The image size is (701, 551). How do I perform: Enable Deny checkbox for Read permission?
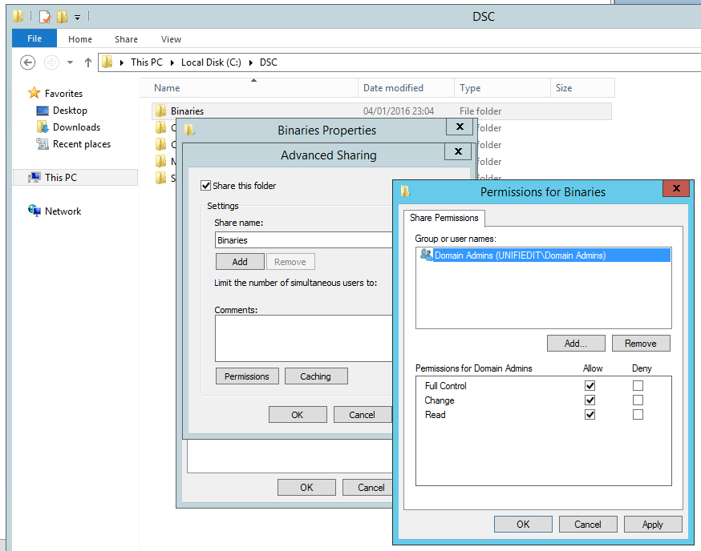[638, 415]
